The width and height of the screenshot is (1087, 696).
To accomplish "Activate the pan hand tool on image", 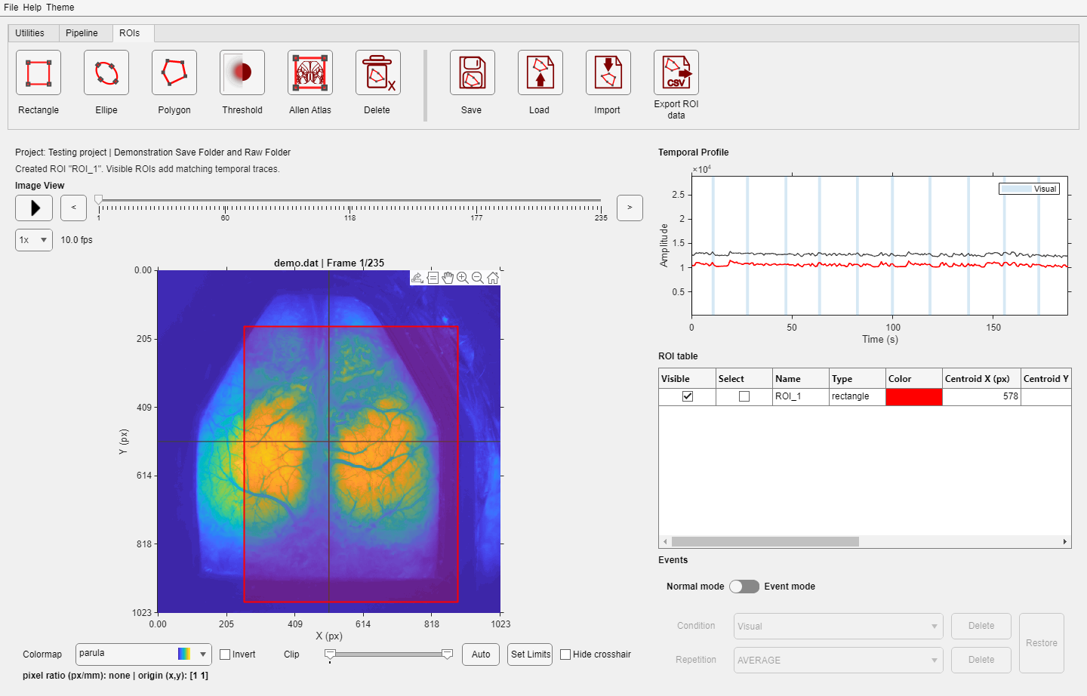I will [448, 278].
